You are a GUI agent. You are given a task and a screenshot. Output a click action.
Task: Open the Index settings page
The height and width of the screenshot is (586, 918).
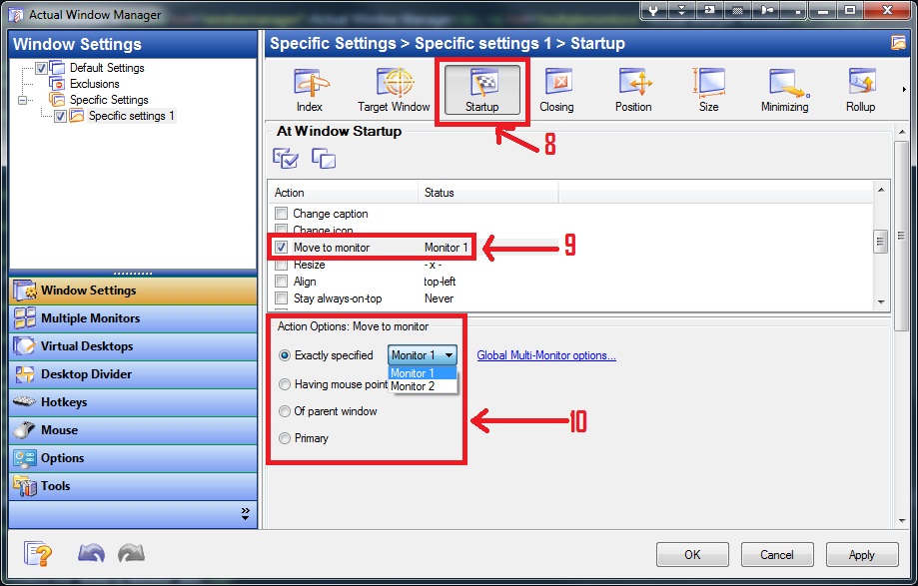click(x=309, y=90)
